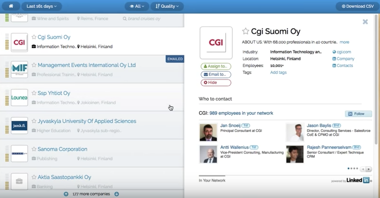Click the LinkedIn logo
380x198 pixels.
358,180
